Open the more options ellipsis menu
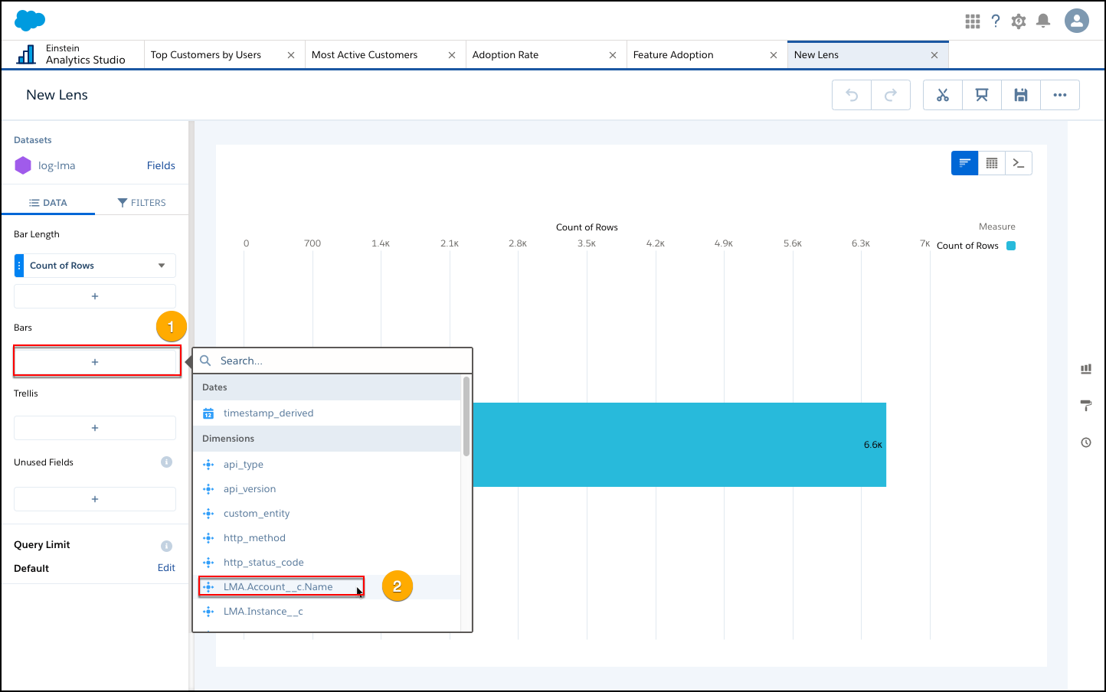 tap(1060, 95)
